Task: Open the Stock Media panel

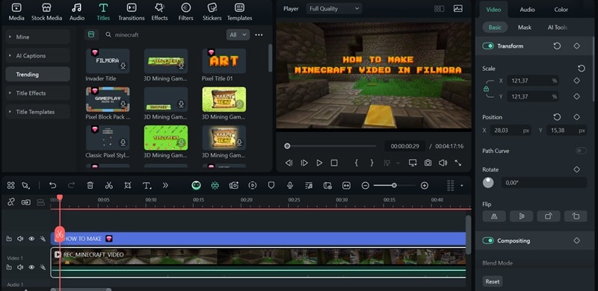Action: coord(46,12)
